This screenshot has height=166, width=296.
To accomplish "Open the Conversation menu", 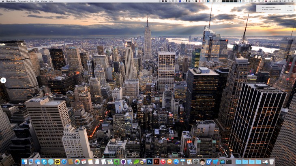I will click(x=23, y=1).
